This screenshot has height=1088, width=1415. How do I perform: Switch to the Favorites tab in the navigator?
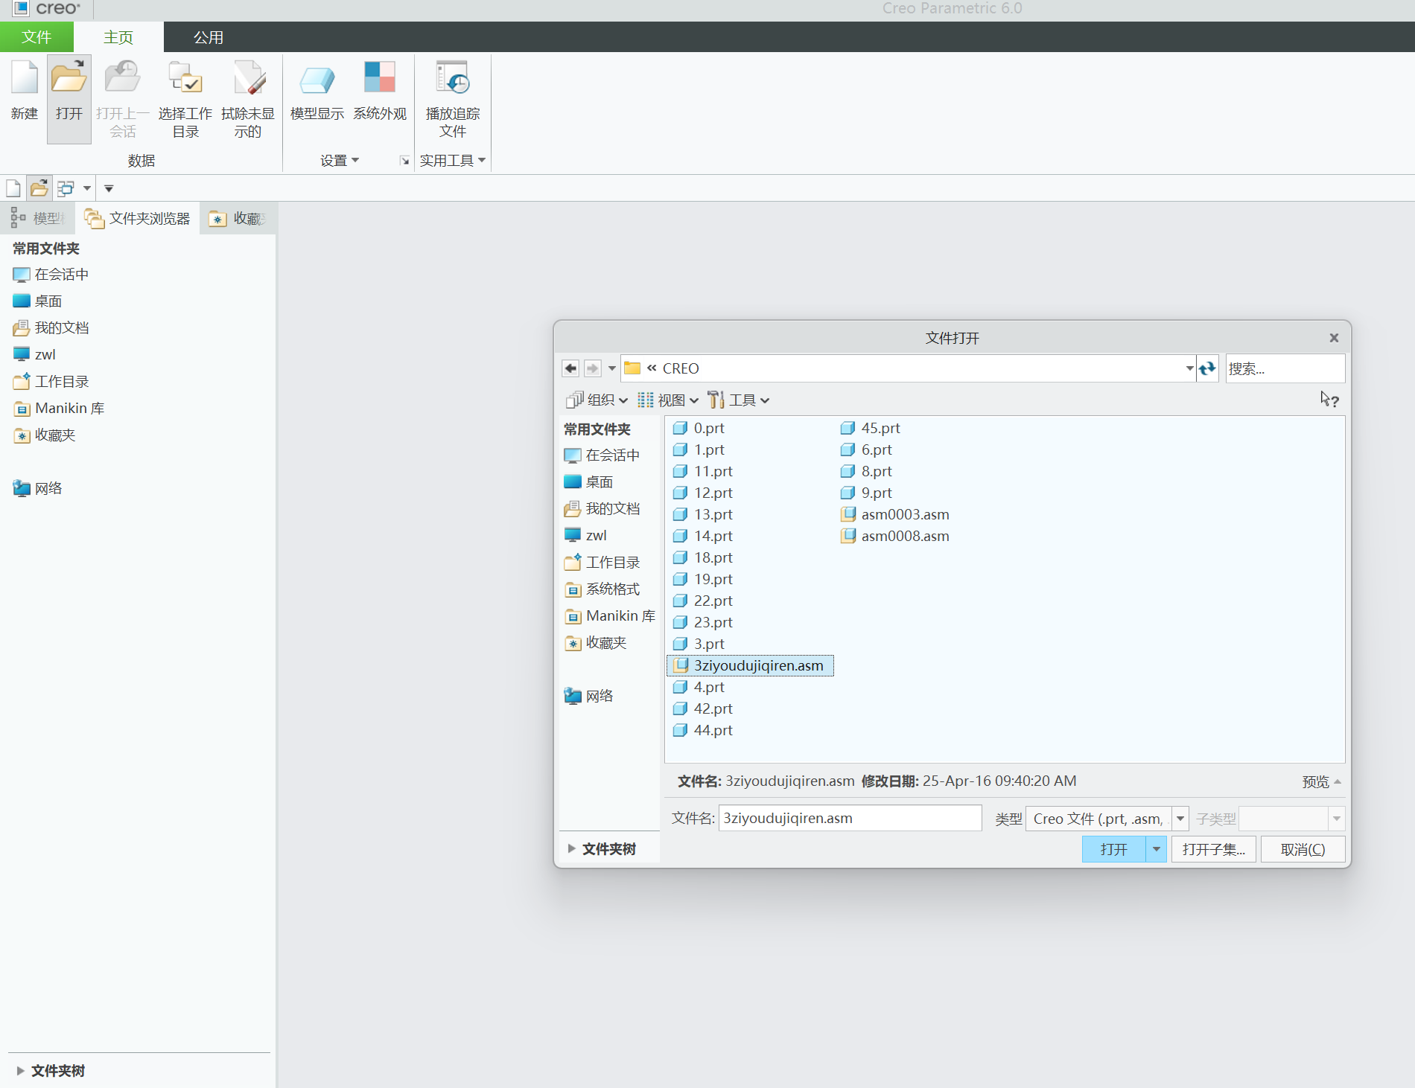click(x=238, y=218)
